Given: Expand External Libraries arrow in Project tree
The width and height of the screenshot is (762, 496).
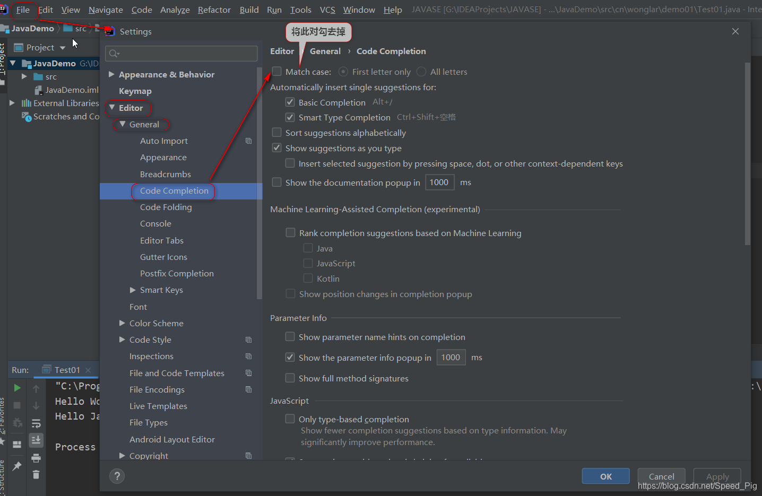Looking at the screenshot, I should (x=12, y=103).
